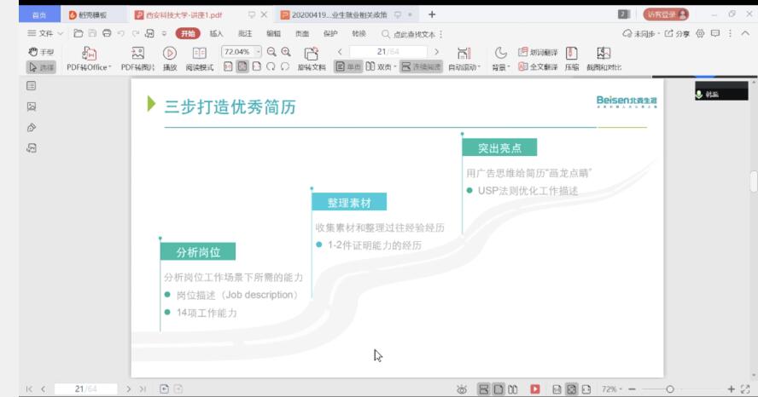Expand the 自动滚动 auto scroll dropdown
Image resolution: width=758 pixels, height=397 pixels.
click(x=464, y=66)
